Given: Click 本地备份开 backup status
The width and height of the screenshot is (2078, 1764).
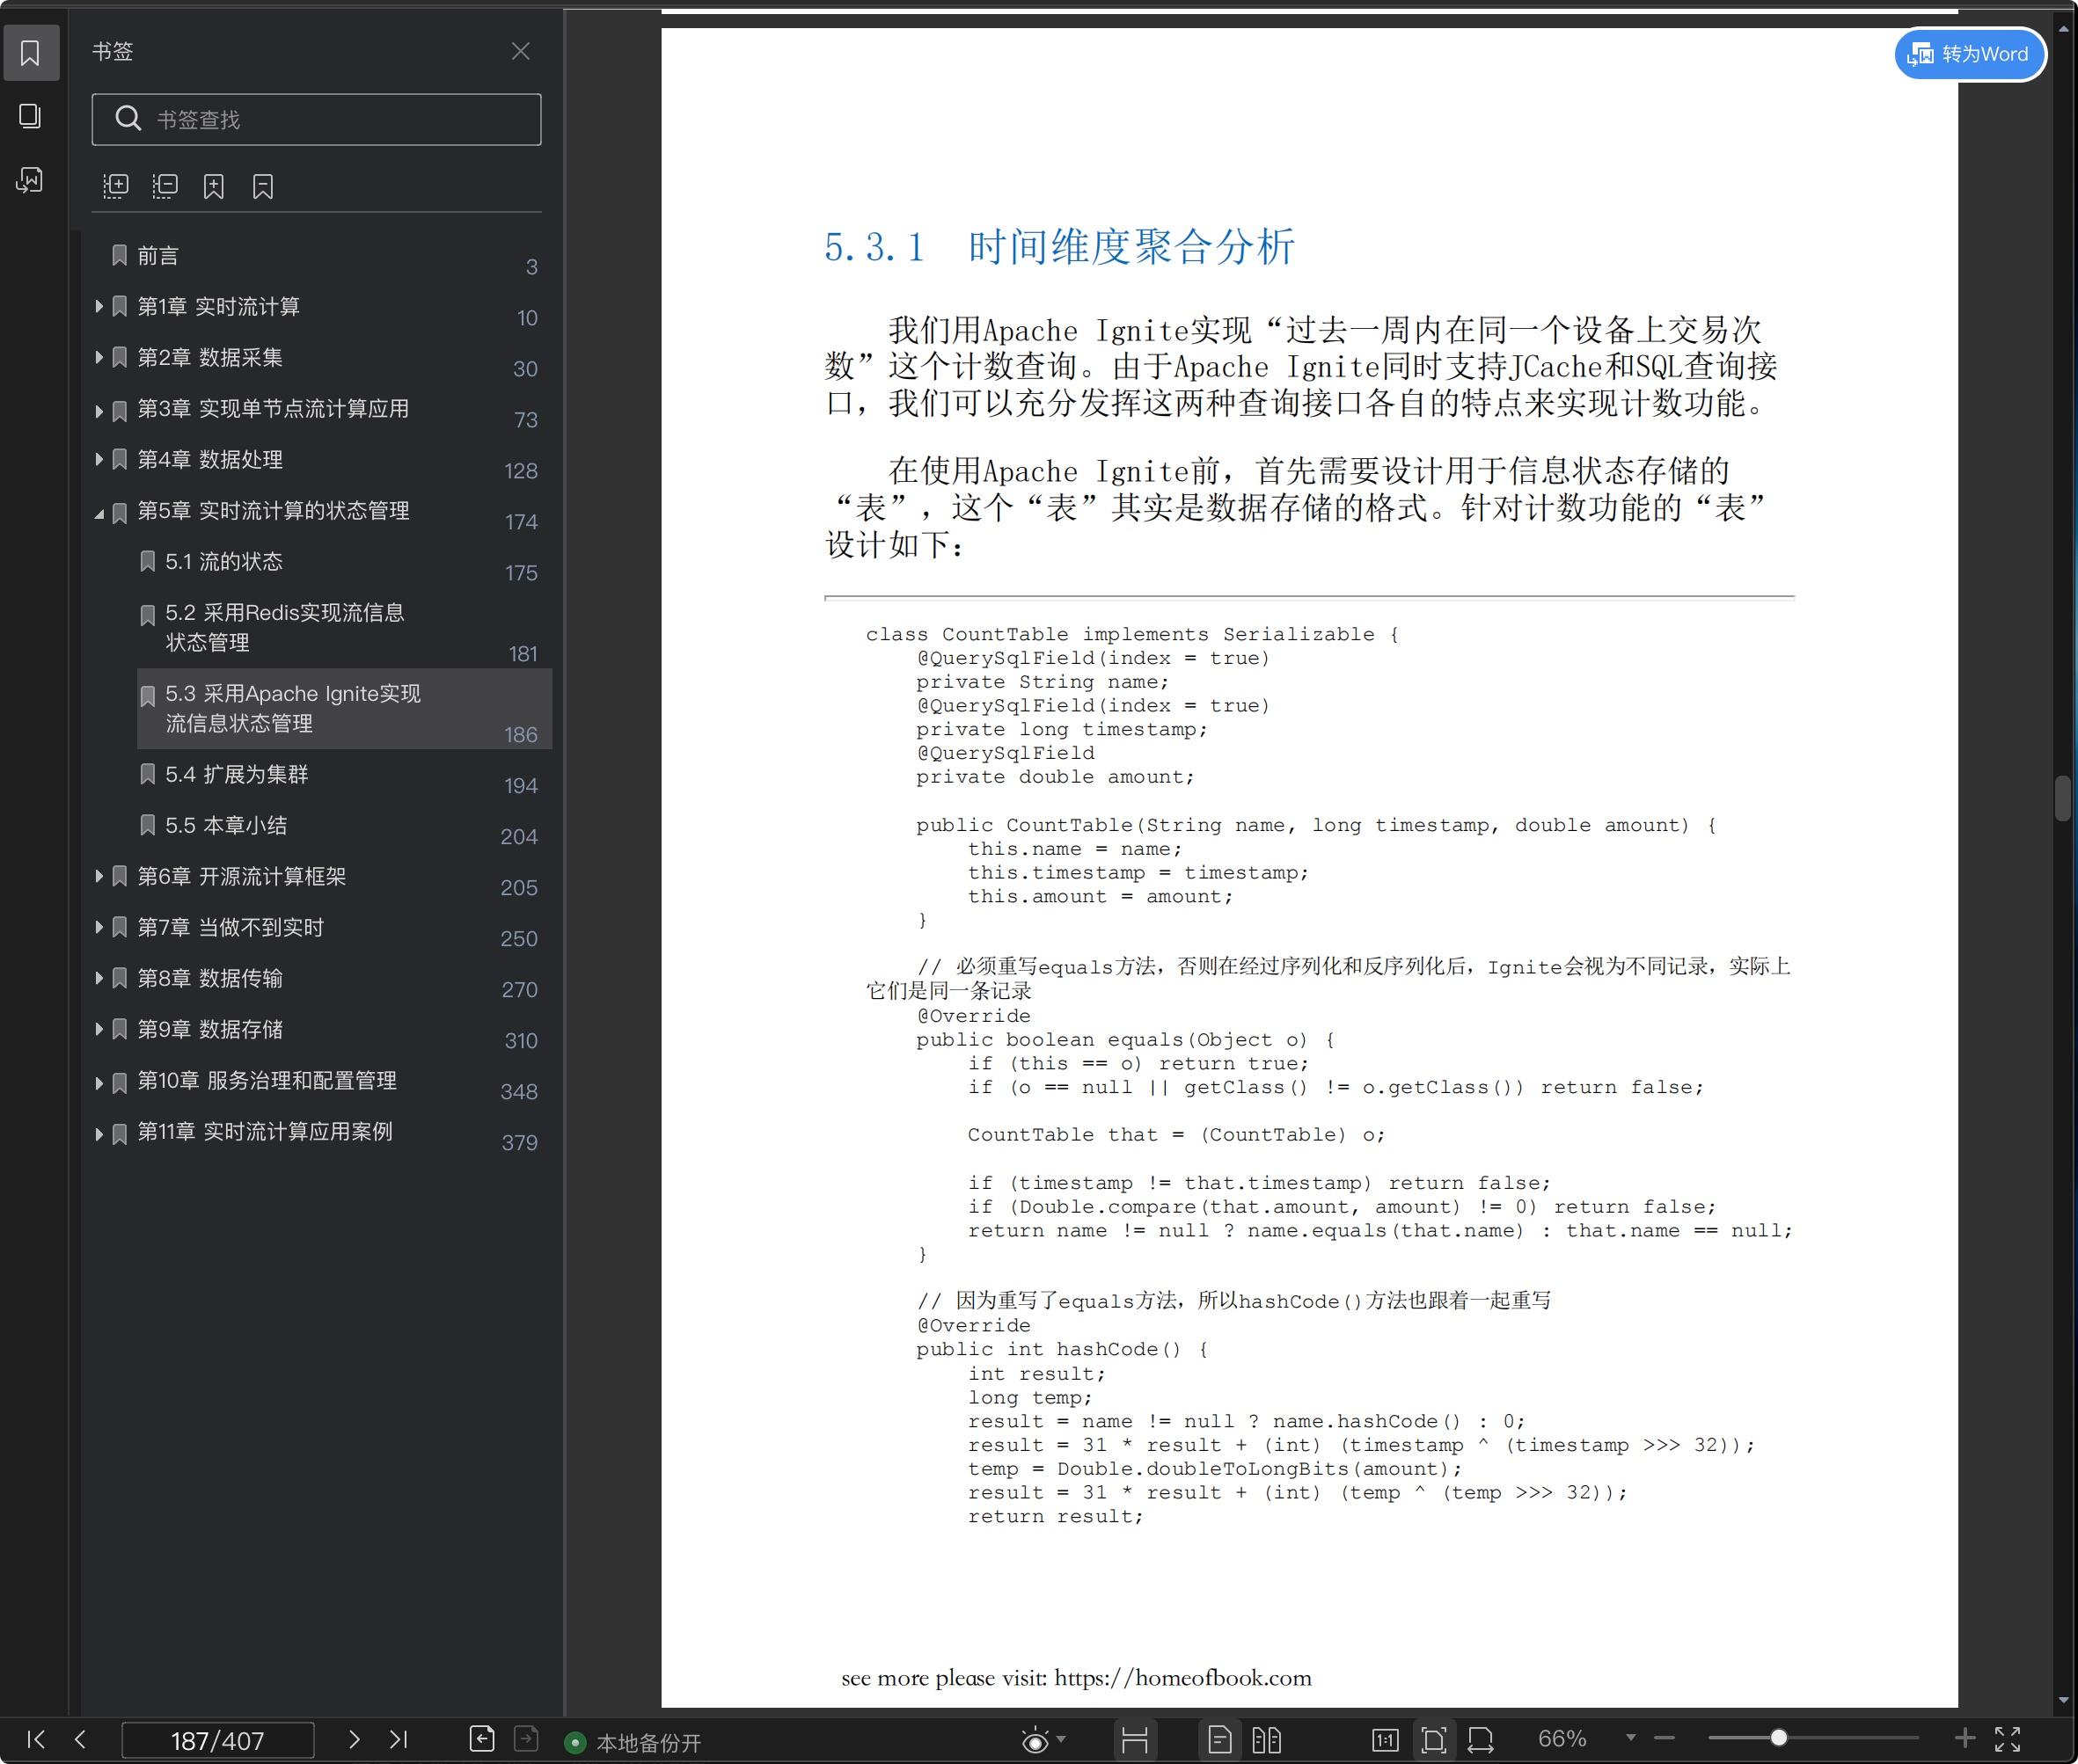Looking at the screenshot, I should tap(633, 1742).
